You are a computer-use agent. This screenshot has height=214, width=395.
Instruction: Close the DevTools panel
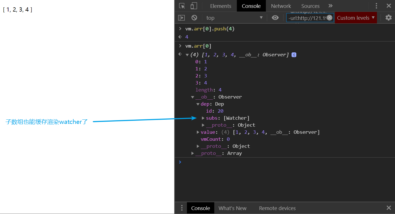pos(389,6)
